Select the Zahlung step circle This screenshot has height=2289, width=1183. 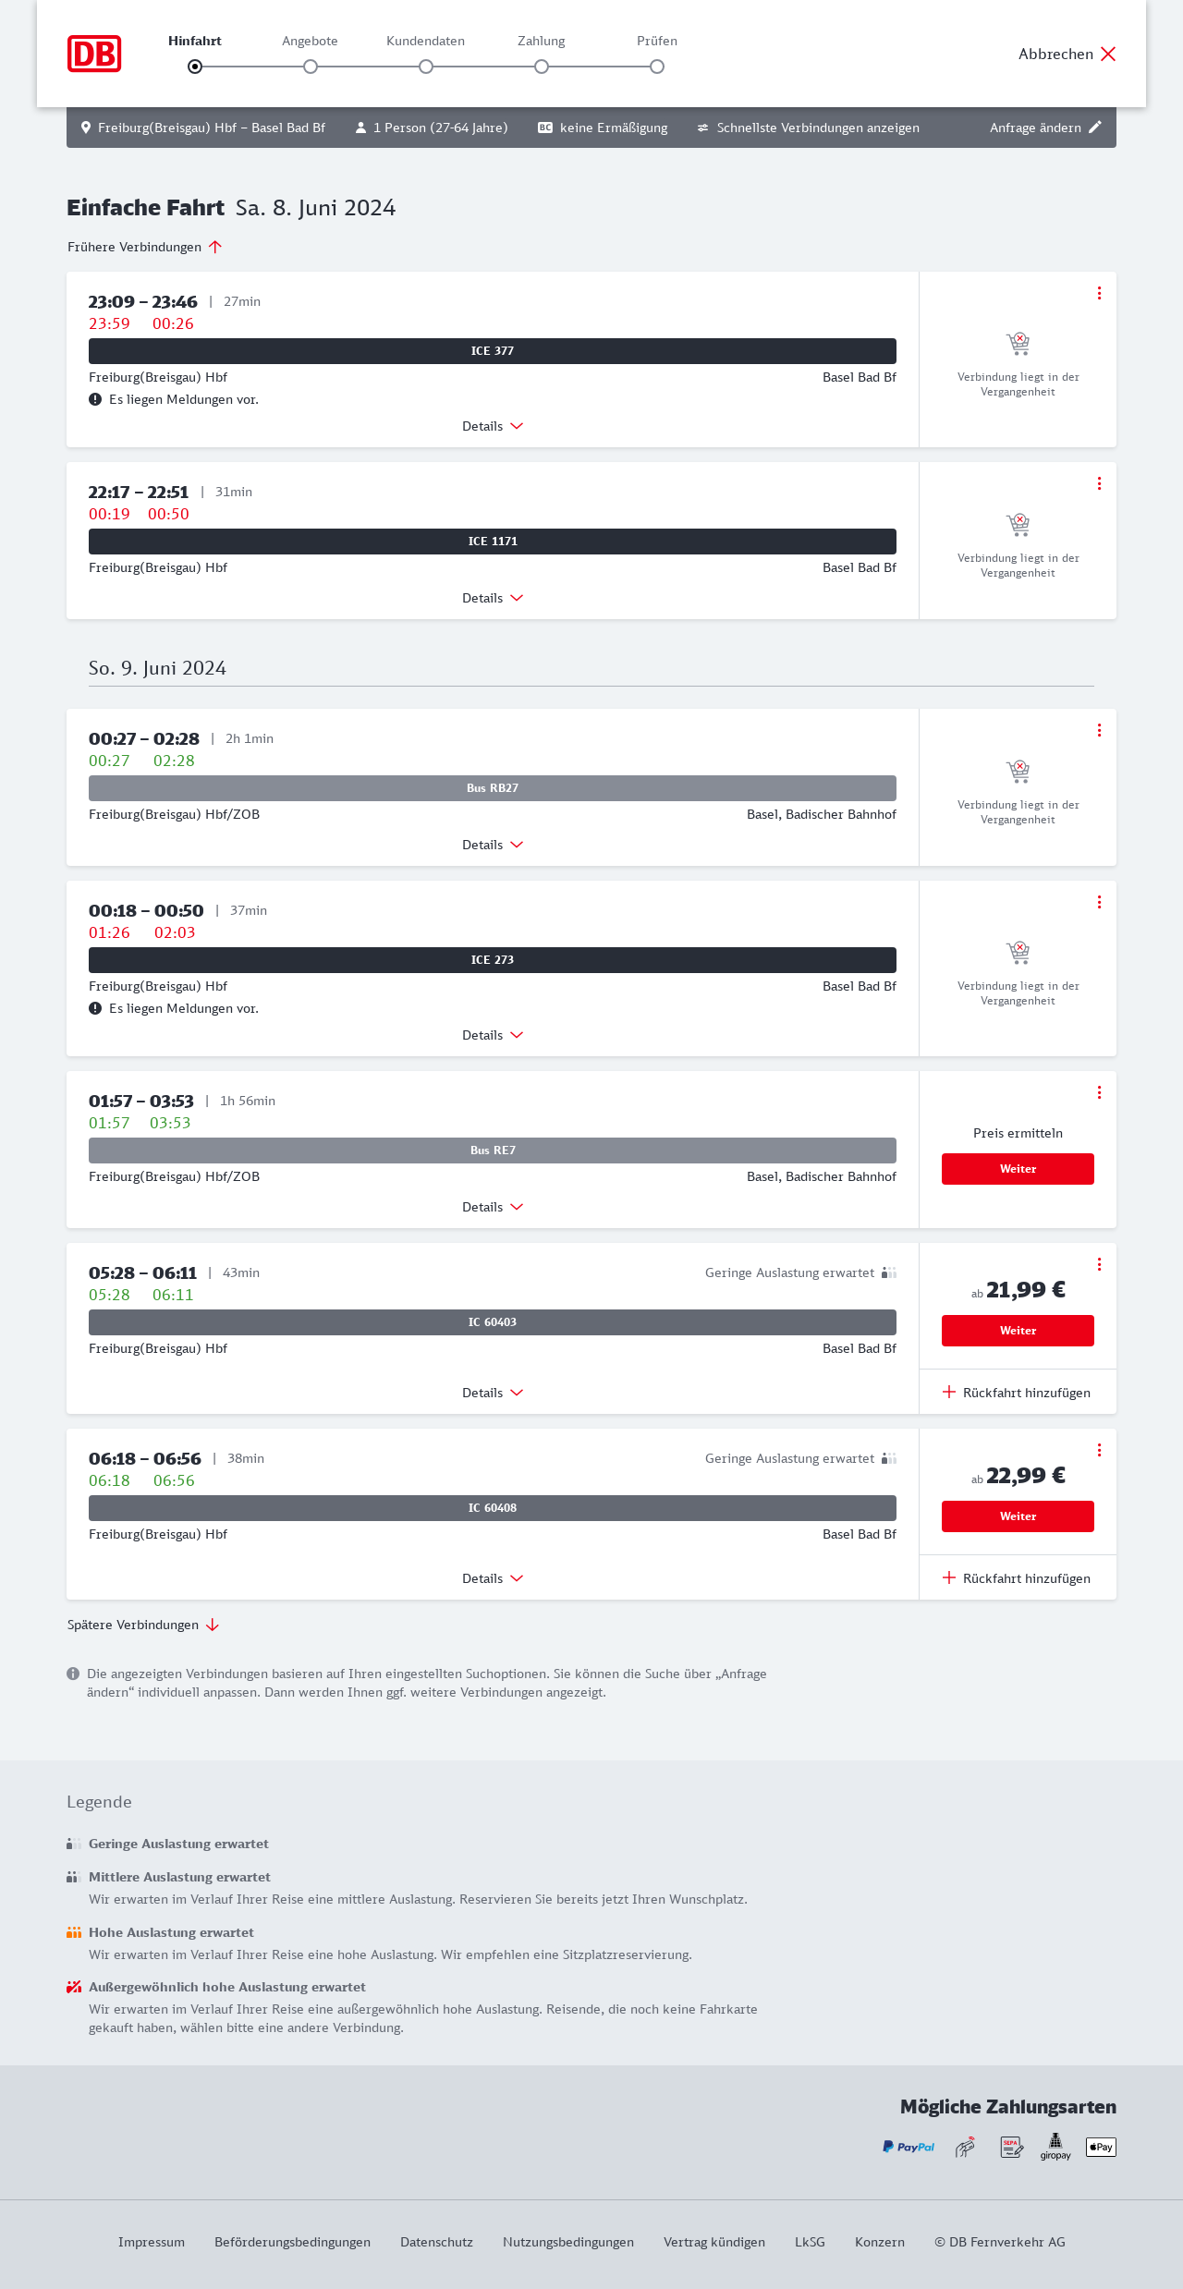(542, 67)
